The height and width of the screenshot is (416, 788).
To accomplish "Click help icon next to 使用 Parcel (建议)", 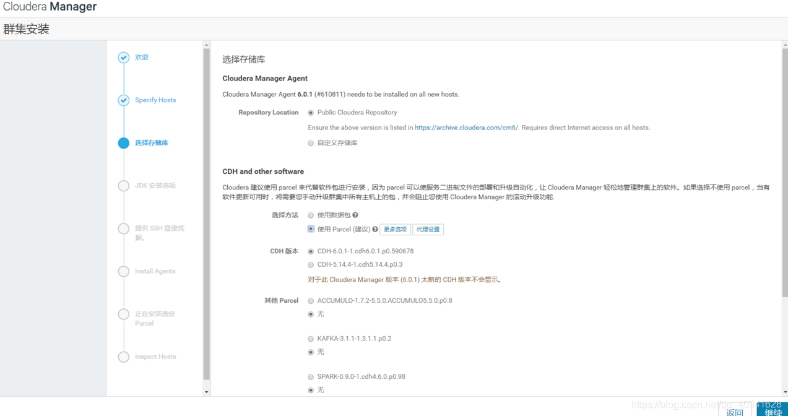I will [375, 230].
